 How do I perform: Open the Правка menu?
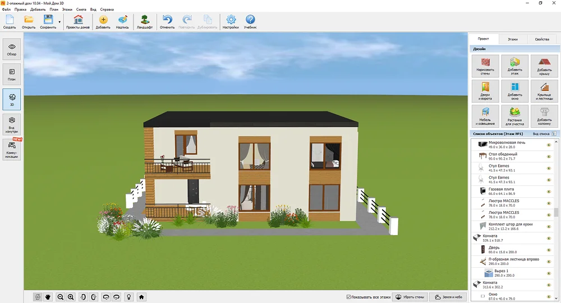[x=20, y=10]
